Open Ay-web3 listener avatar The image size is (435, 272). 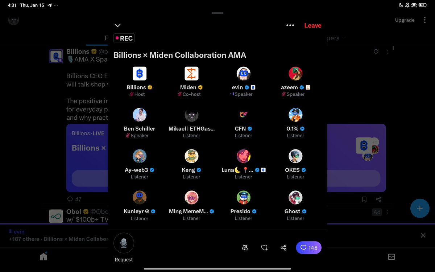pyautogui.click(x=140, y=156)
